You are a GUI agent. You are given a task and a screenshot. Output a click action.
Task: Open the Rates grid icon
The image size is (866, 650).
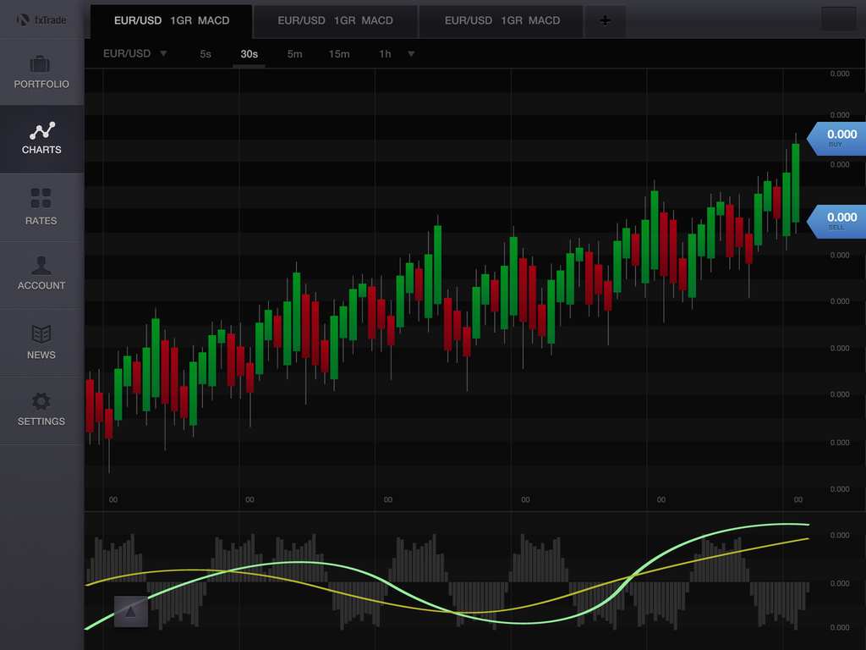tap(41, 198)
